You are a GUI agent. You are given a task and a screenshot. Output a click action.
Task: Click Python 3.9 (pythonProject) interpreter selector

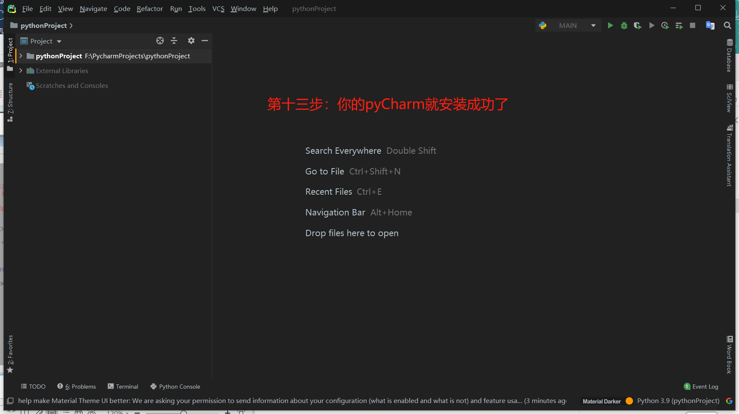678,401
